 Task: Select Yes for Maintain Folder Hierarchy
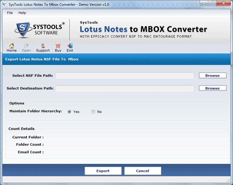point(69,112)
